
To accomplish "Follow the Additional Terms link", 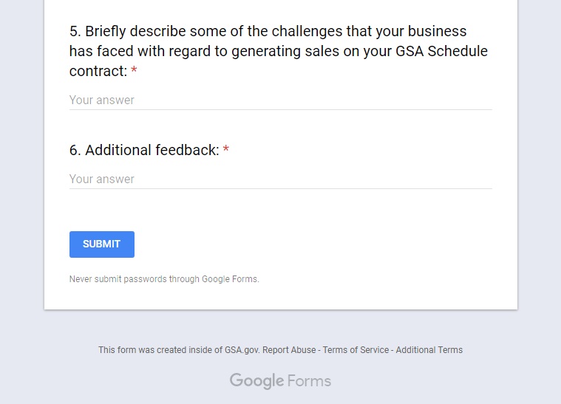I will (x=429, y=350).
